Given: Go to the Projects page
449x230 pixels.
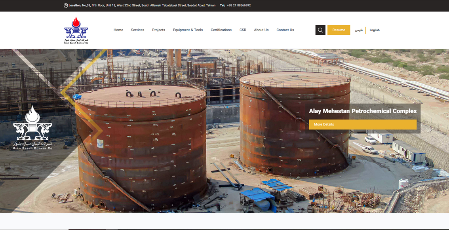Looking at the screenshot, I should pos(158,30).
